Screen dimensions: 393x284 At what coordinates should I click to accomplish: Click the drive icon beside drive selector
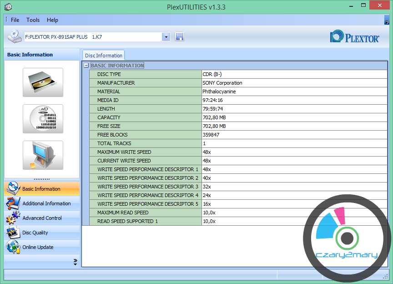point(15,36)
